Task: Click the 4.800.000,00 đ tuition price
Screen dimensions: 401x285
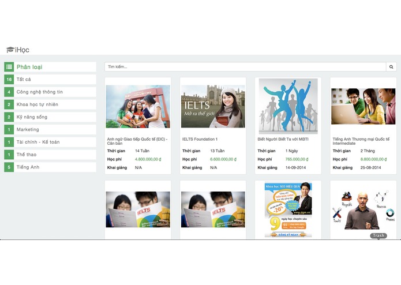Action: (x=148, y=159)
